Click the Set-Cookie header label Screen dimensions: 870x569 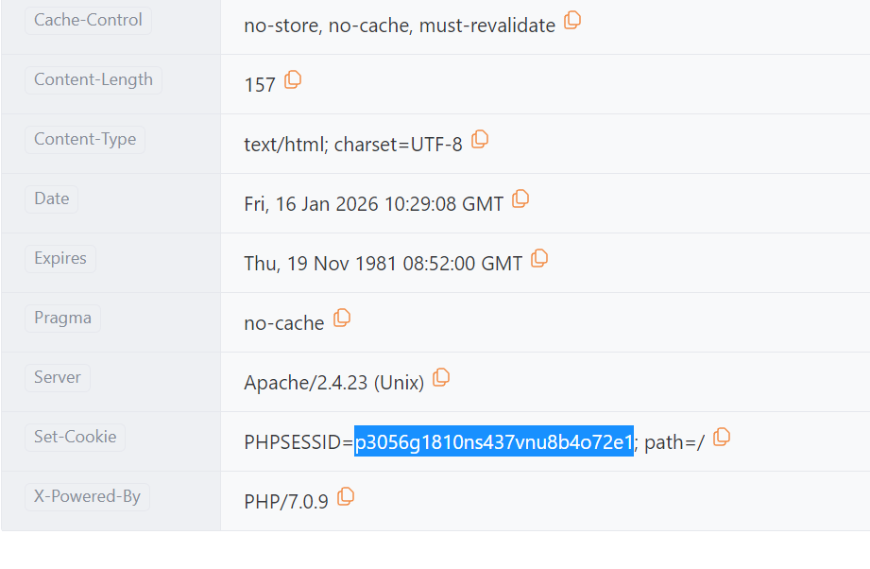click(75, 438)
